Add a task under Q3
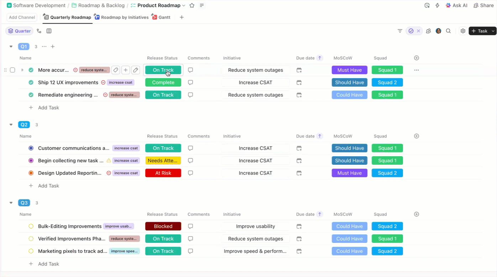The image size is (497, 277). point(44,264)
